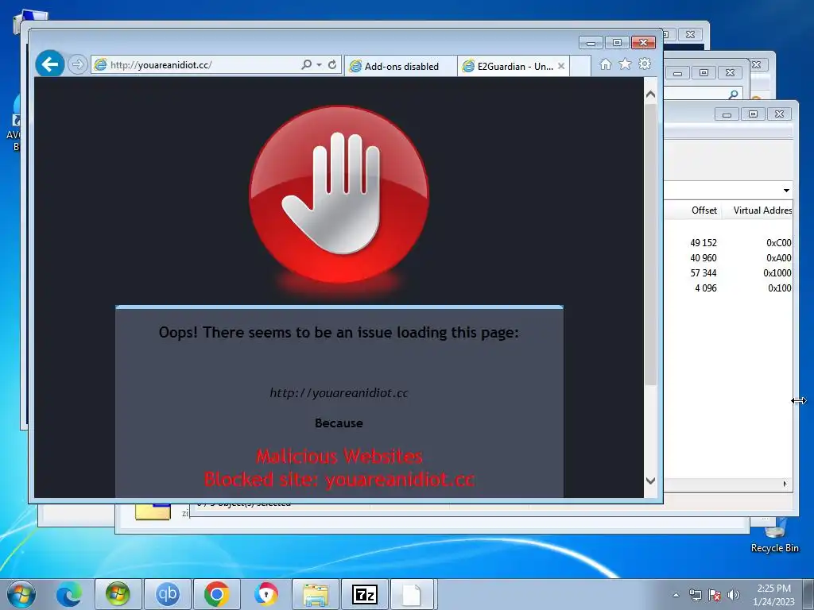Click the folder icon in the background explorer window

coord(153,512)
